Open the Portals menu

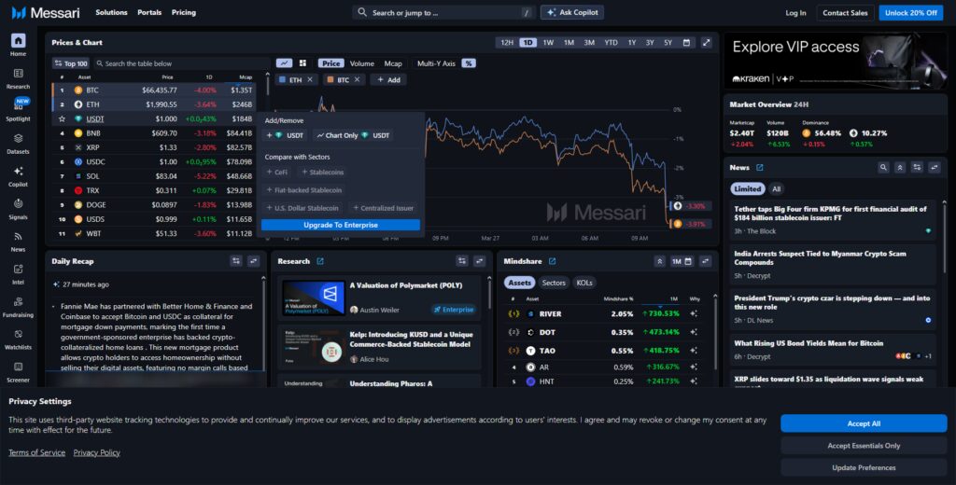coord(149,12)
